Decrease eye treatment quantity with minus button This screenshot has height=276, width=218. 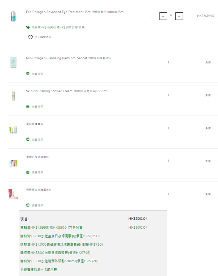tap(163, 16)
